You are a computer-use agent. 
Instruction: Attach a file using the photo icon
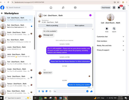43,91
